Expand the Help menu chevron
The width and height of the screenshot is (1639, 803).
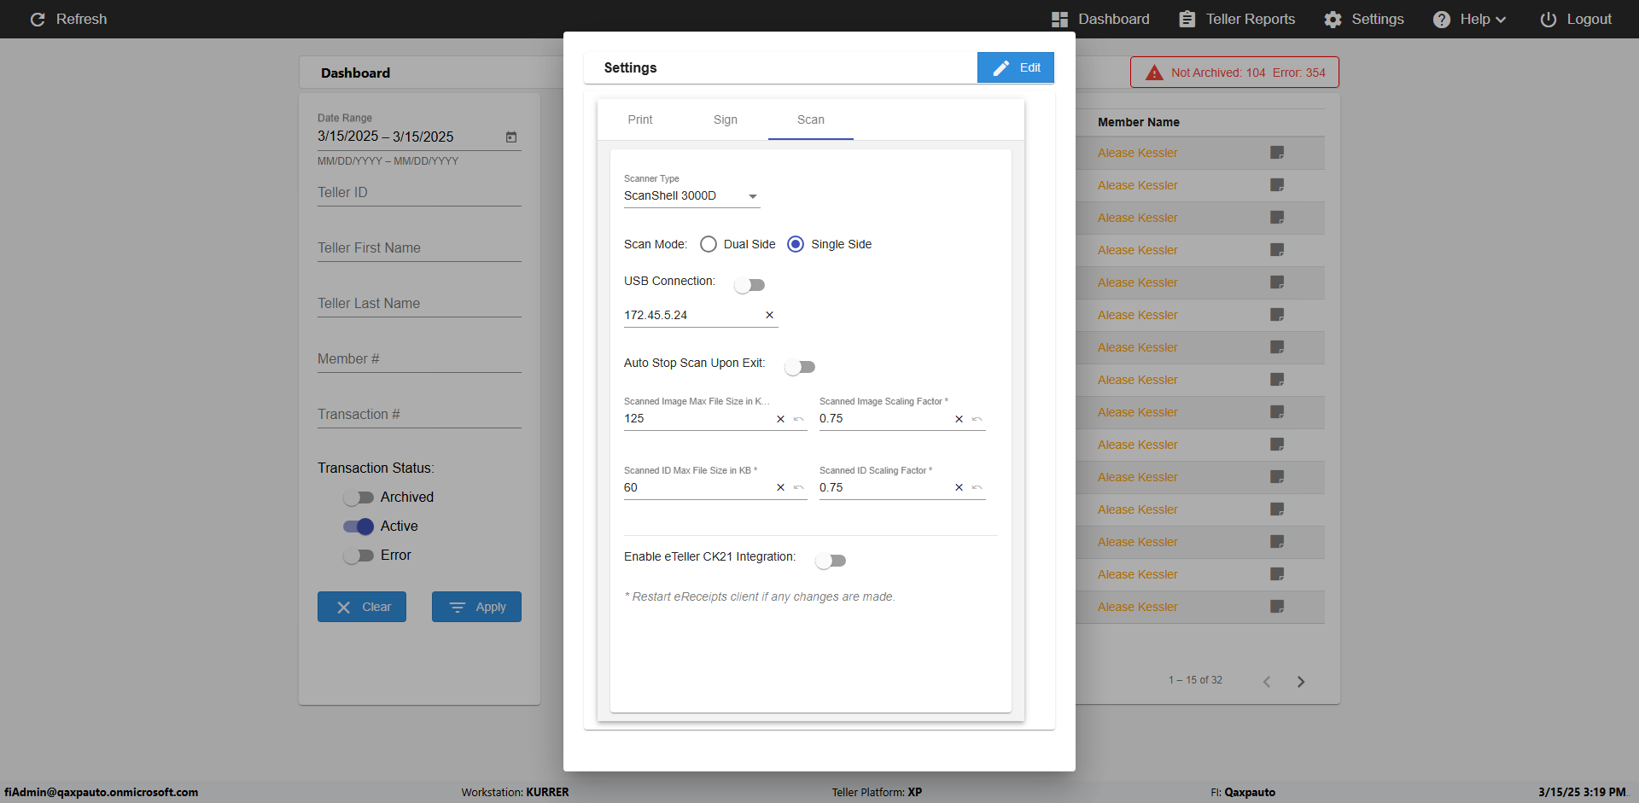point(1501,20)
